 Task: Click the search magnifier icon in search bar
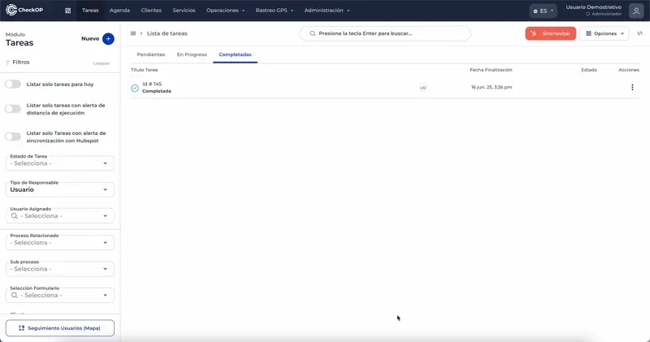coord(313,33)
